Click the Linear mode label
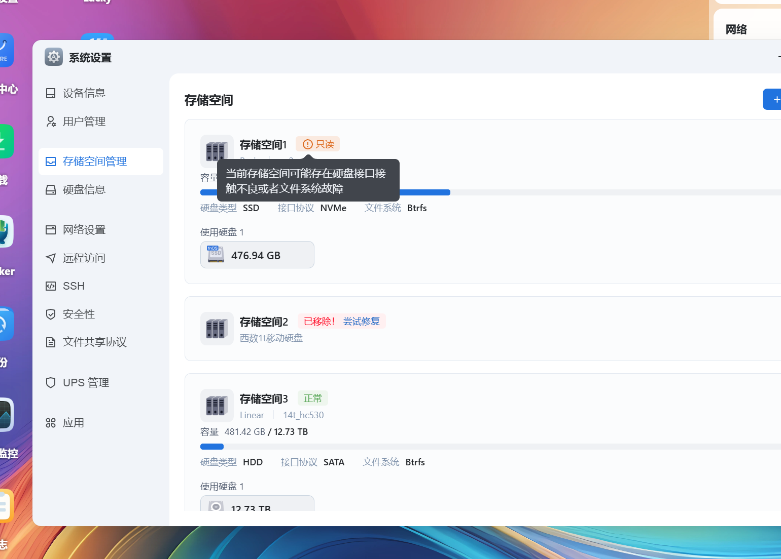The width and height of the screenshot is (781, 559). [x=252, y=415]
